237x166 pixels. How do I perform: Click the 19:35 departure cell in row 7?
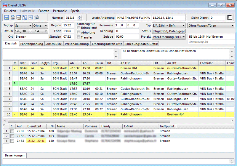coord(75,99)
